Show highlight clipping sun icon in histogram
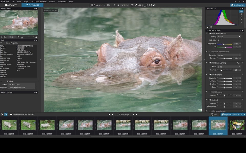 [x=211, y=27]
